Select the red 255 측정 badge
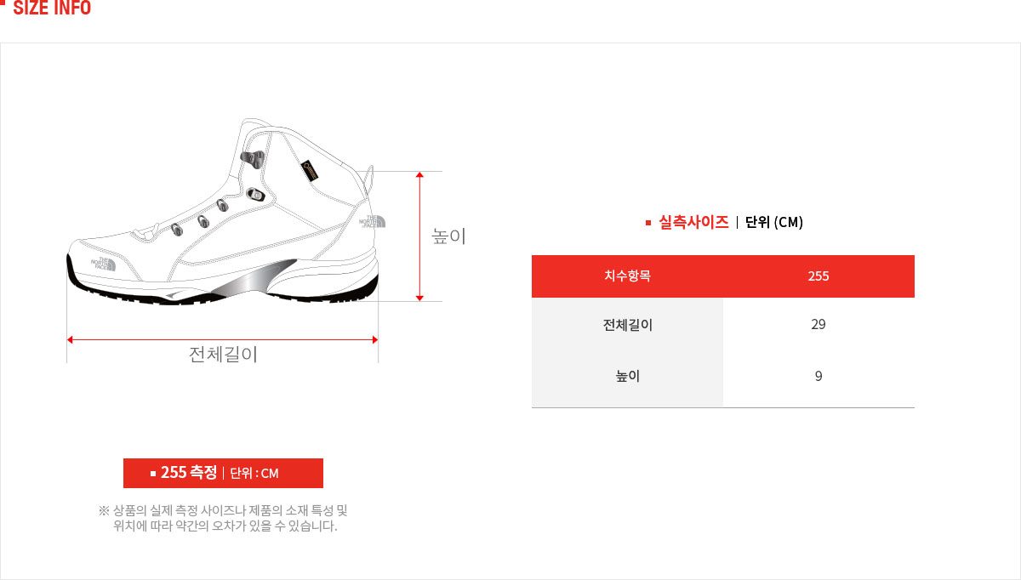 pyautogui.click(x=223, y=473)
